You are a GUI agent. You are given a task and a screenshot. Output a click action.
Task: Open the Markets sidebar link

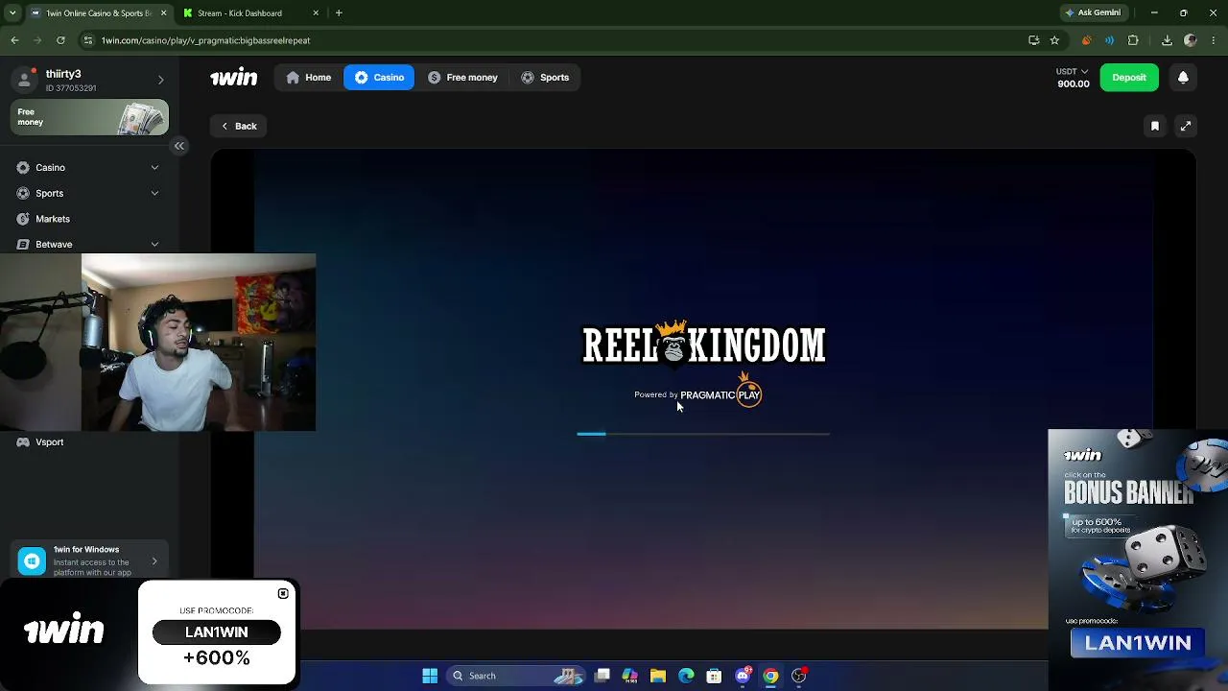pos(53,219)
